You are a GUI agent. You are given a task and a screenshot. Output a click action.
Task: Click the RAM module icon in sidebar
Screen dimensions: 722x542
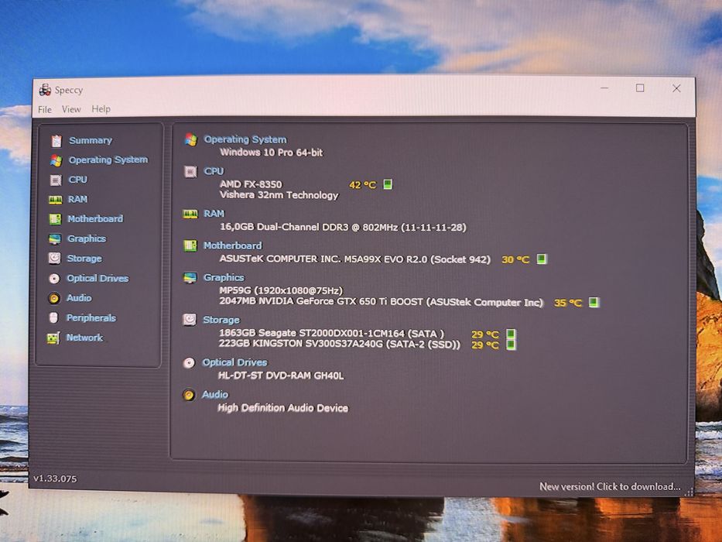55,200
